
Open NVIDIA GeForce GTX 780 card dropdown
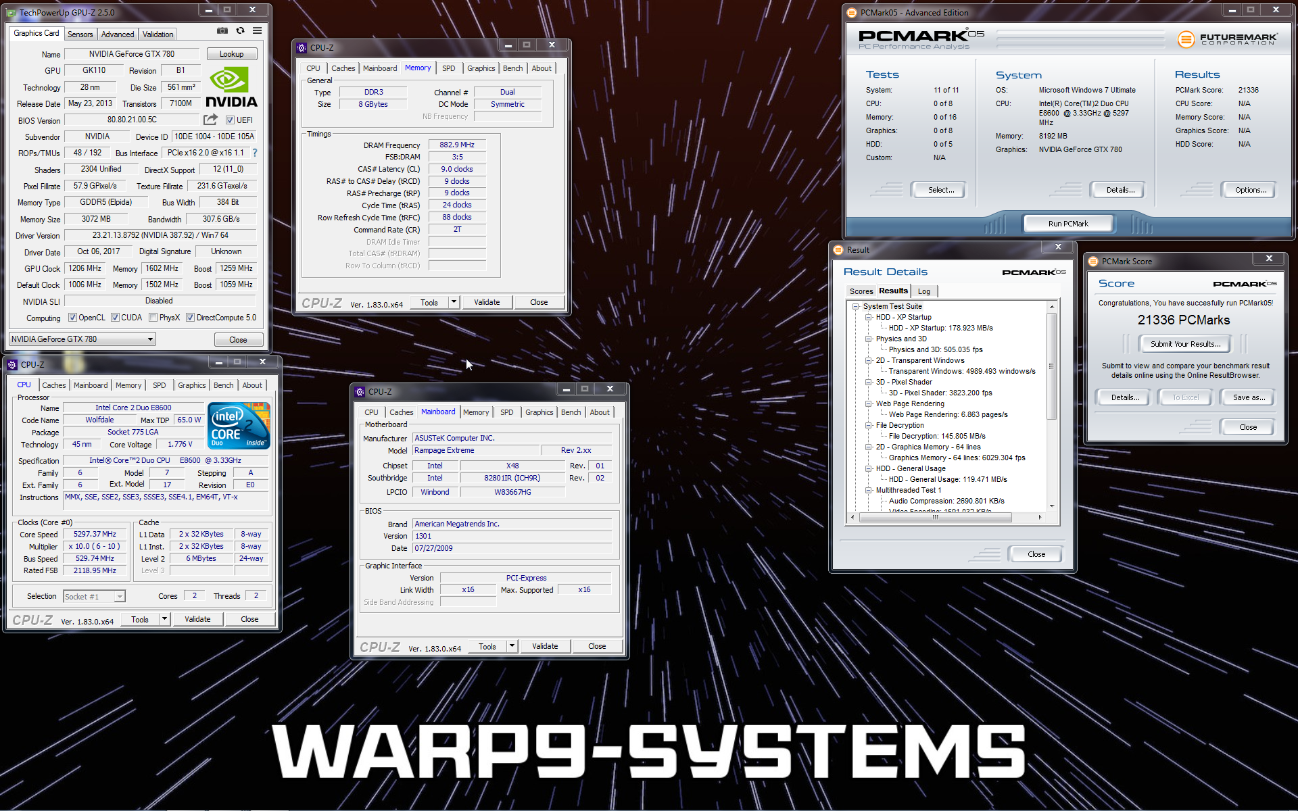pos(82,339)
